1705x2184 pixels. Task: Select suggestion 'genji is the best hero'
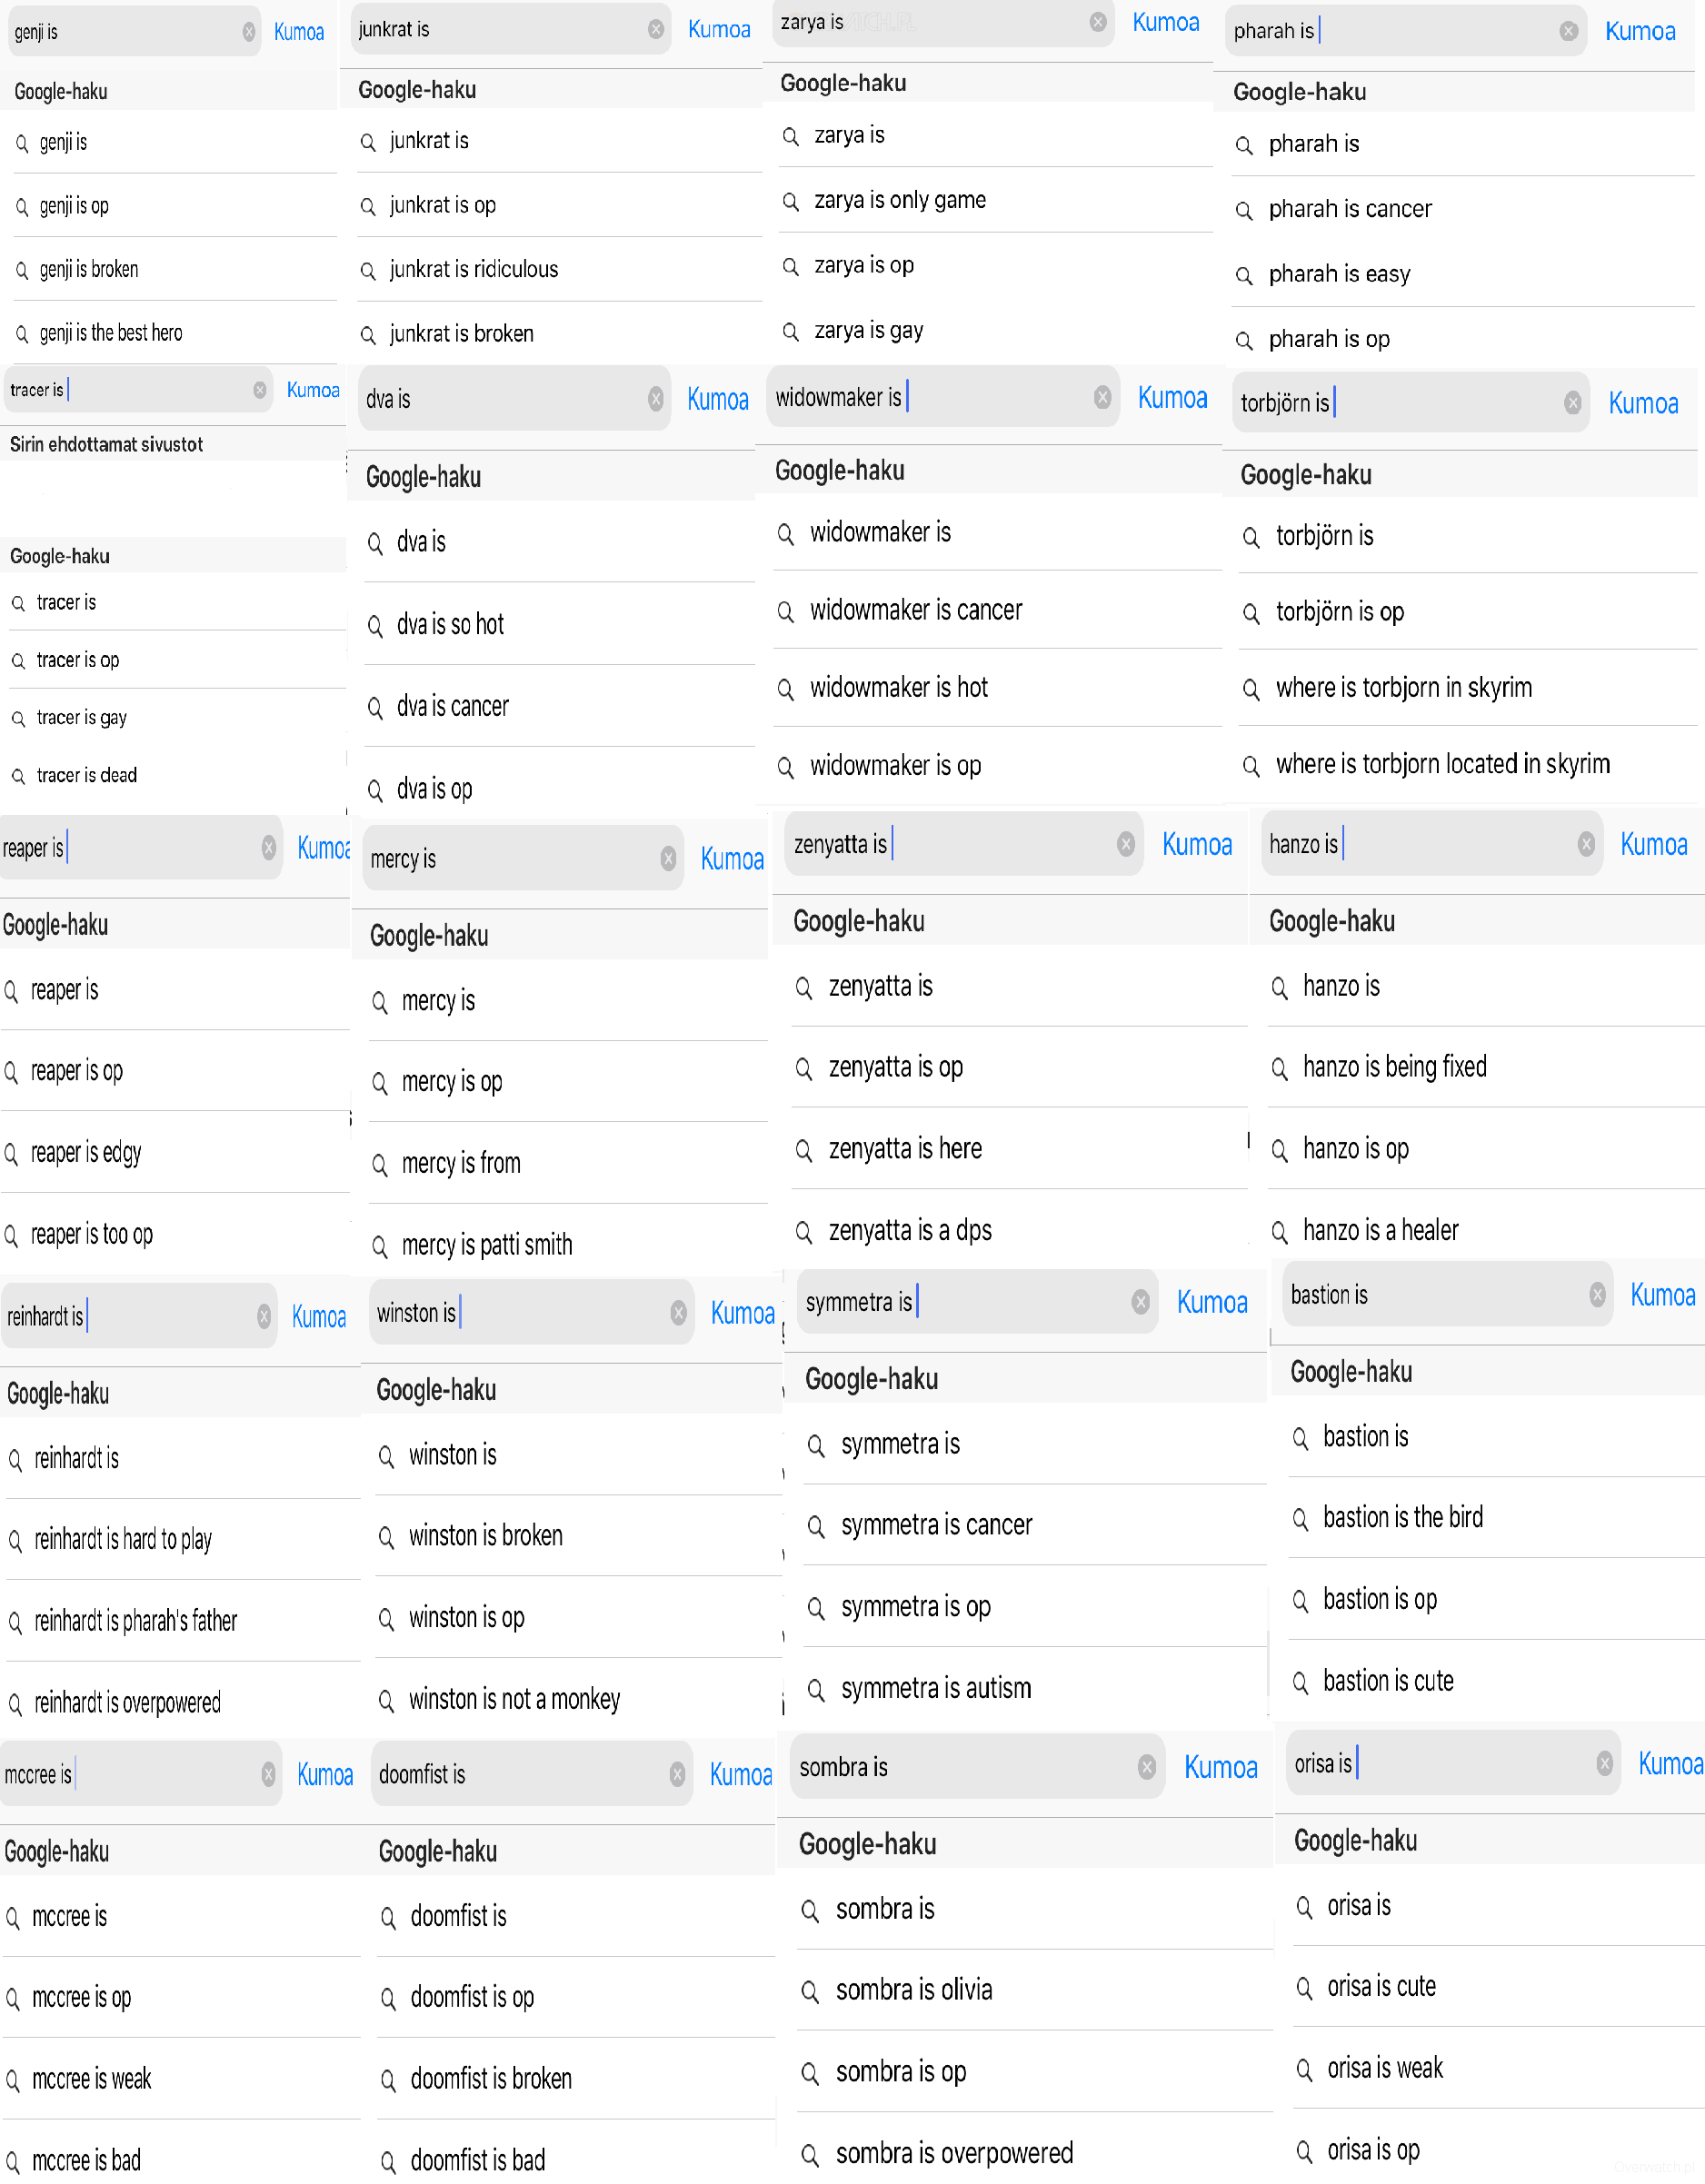[x=111, y=333]
